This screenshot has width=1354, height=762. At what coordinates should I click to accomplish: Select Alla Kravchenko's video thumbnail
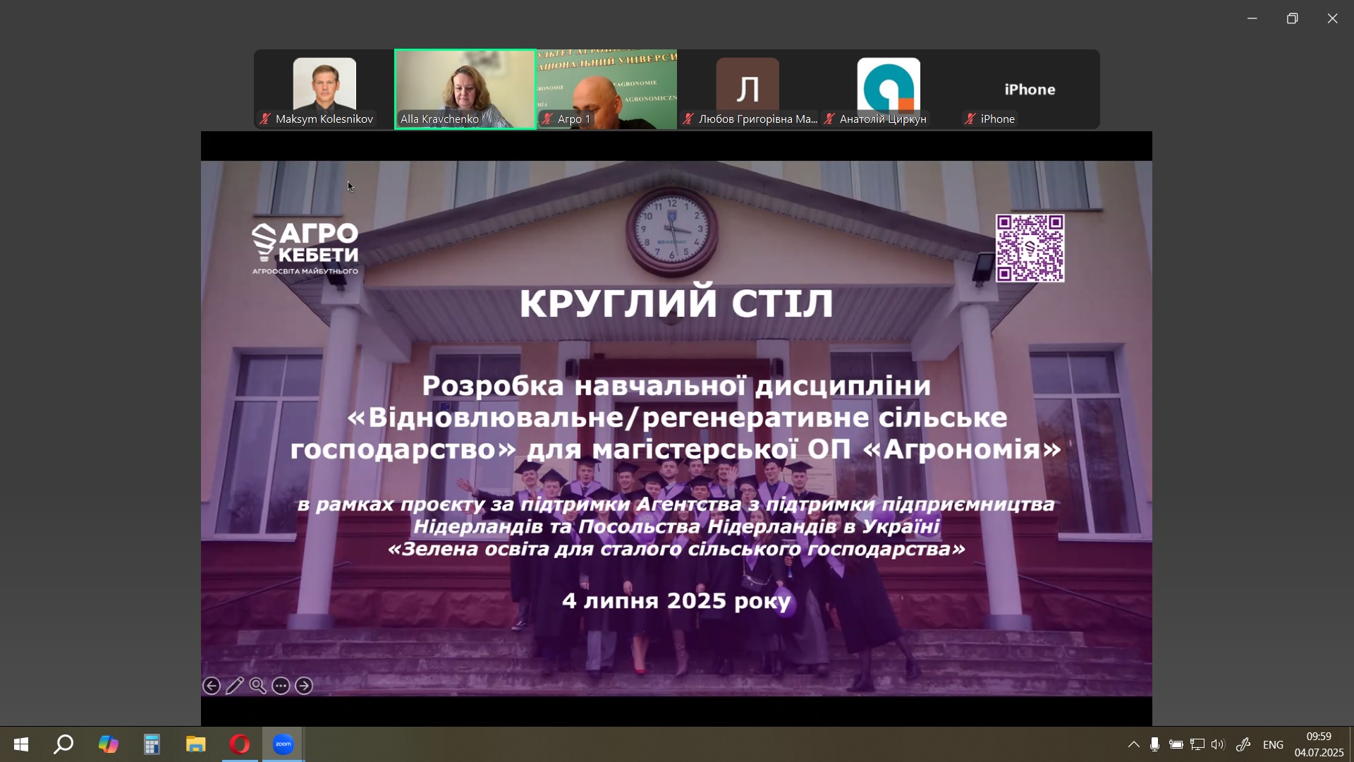click(x=465, y=89)
